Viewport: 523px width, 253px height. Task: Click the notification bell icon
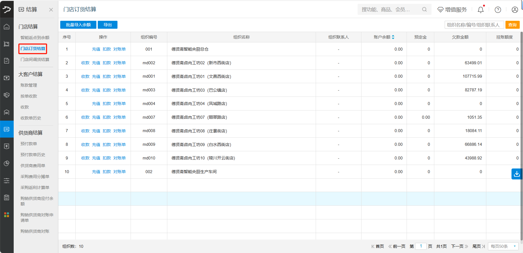pyautogui.click(x=481, y=10)
